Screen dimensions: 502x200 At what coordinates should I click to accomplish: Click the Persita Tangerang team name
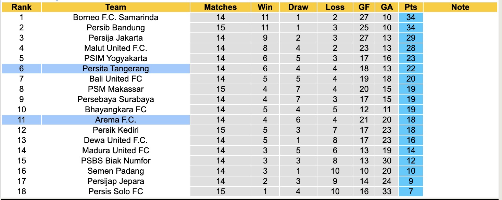click(x=116, y=69)
